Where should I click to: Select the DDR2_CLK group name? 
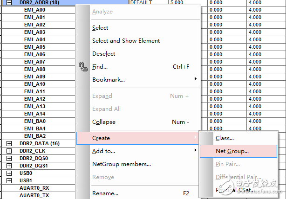tap(33, 151)
